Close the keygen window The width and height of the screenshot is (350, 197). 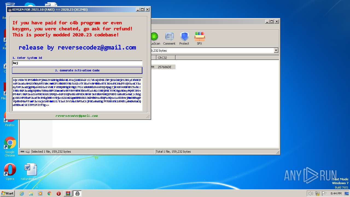click(x=147, y=10)
